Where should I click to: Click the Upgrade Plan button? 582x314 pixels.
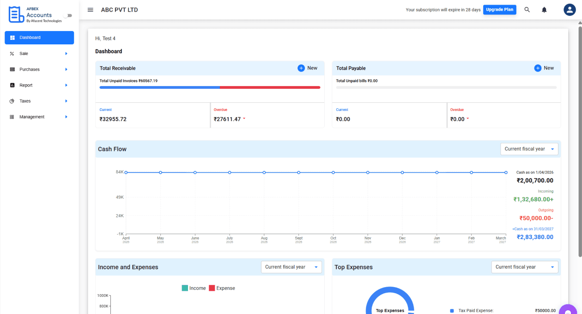500,10
